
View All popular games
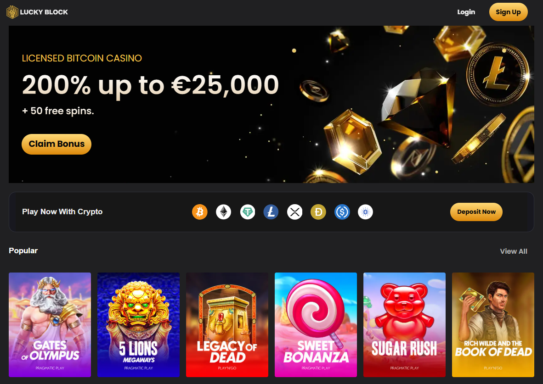514,251
